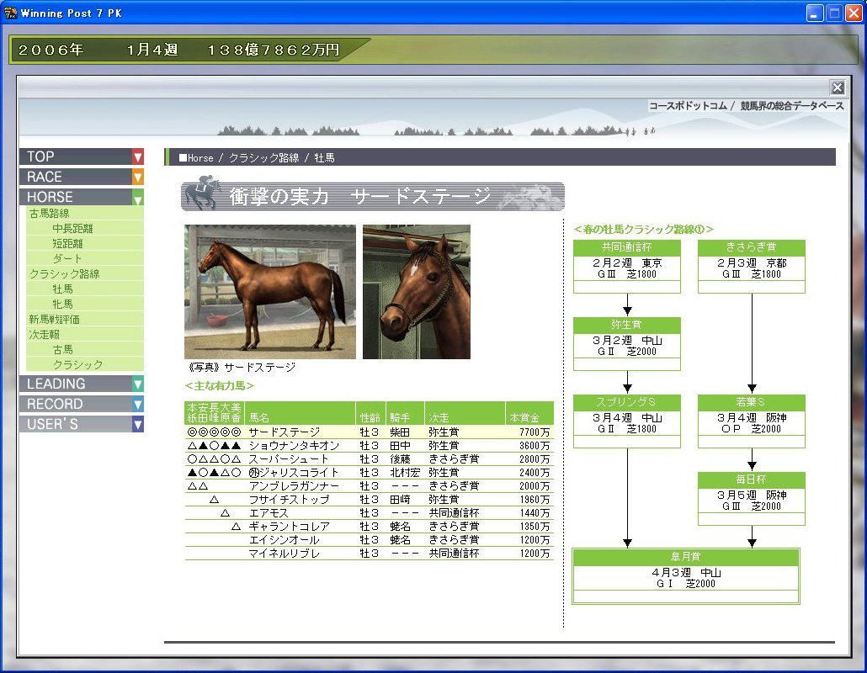The width and height of the screenshot is (867, 673).
Task: Click the <春の牡馬クラシック路線①> heading
Action: tap(644, 230)
